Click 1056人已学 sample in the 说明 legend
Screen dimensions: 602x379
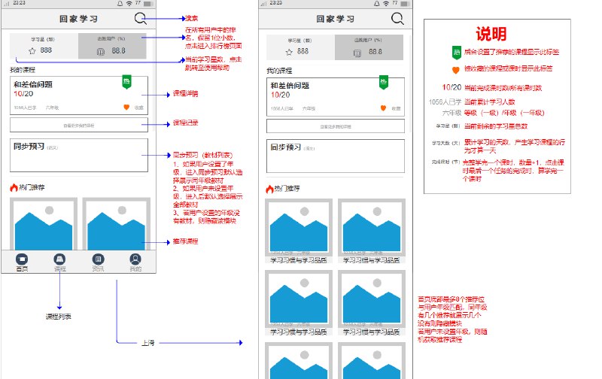click(445, 102)
